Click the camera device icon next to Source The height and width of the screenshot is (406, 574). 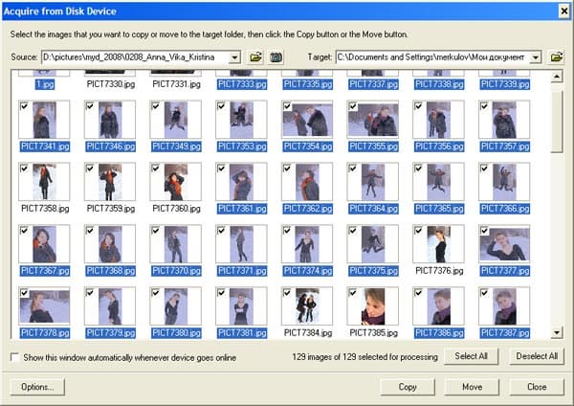coord(276,57)
